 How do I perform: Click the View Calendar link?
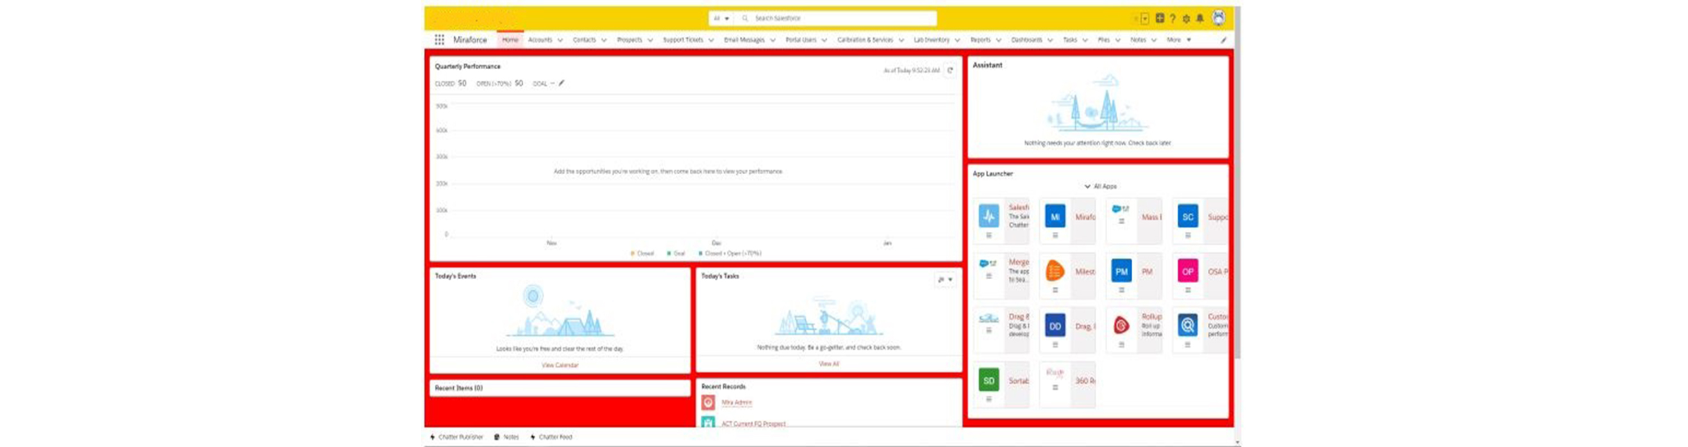point(560,365)
